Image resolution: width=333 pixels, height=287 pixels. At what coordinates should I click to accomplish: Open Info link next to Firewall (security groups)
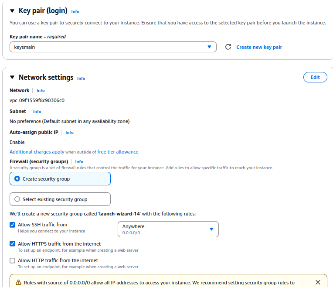(79, 162)
